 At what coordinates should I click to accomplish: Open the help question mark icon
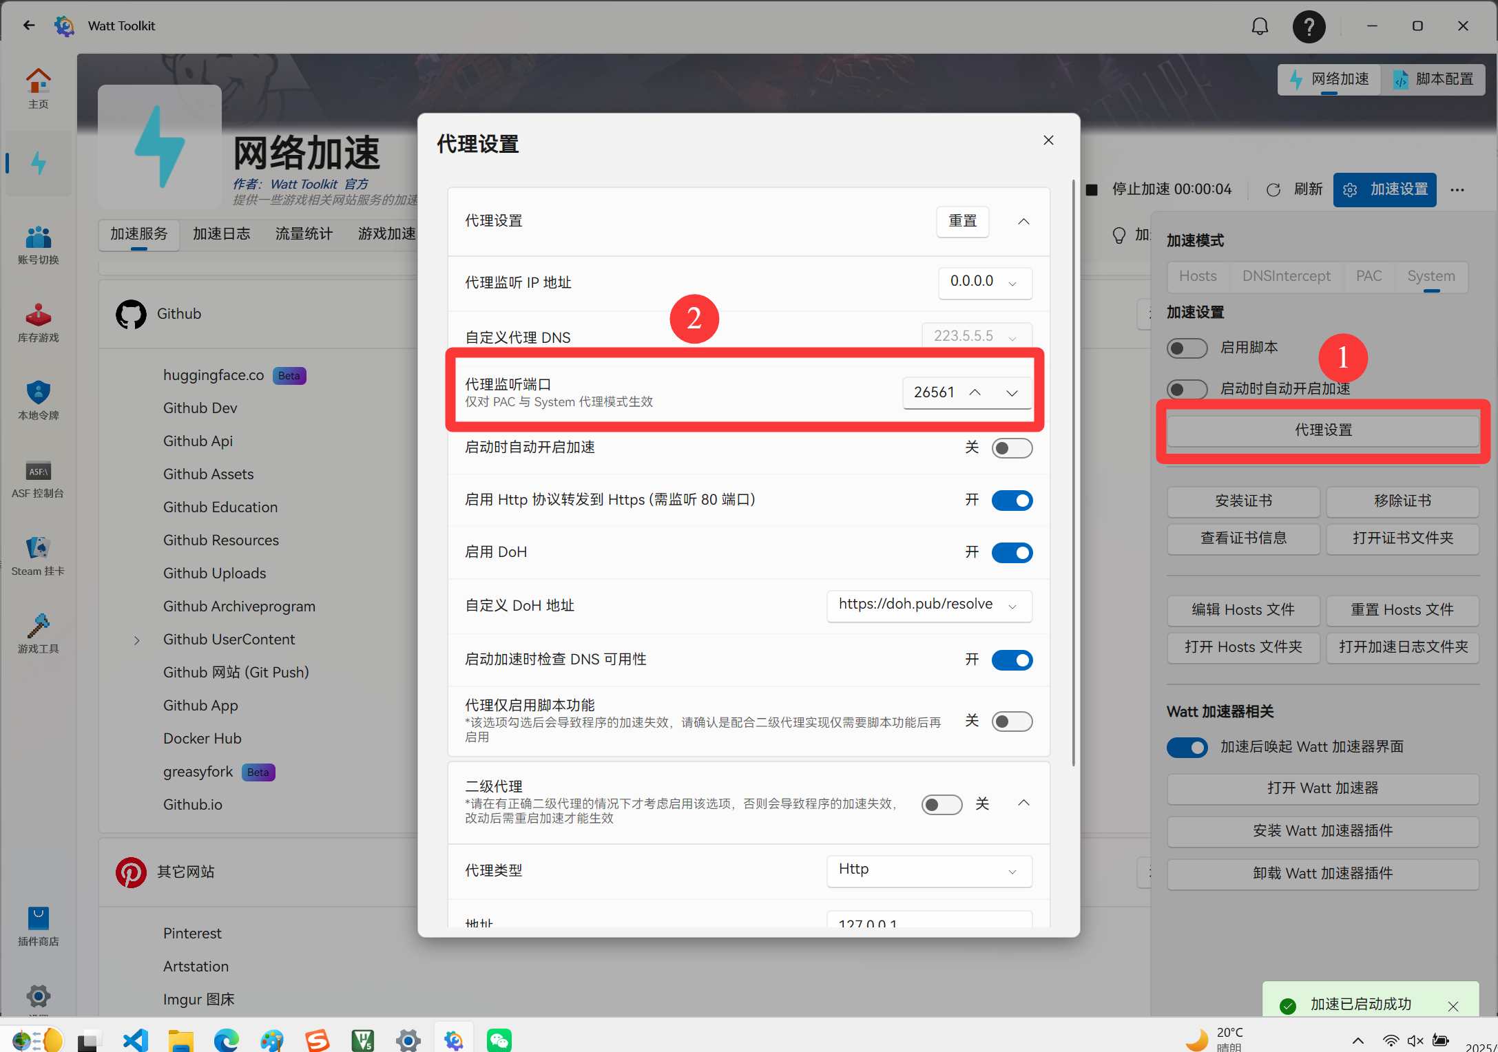tap(1309, 26)
